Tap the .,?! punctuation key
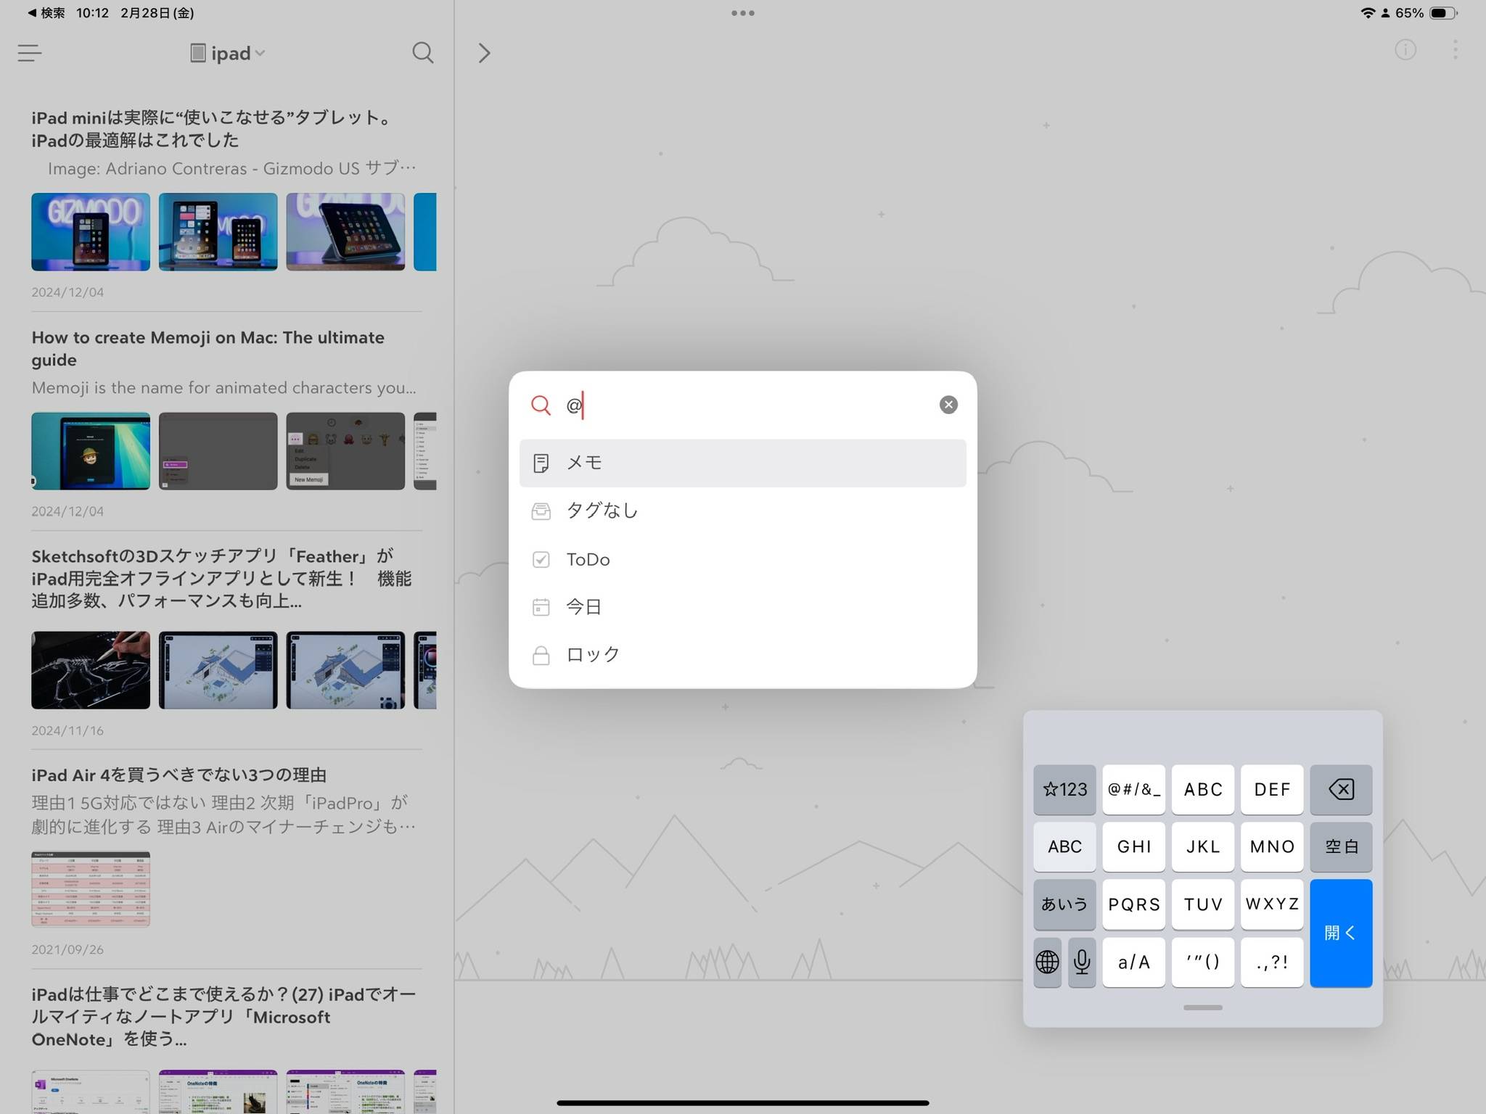 [x=1272, y=962]
